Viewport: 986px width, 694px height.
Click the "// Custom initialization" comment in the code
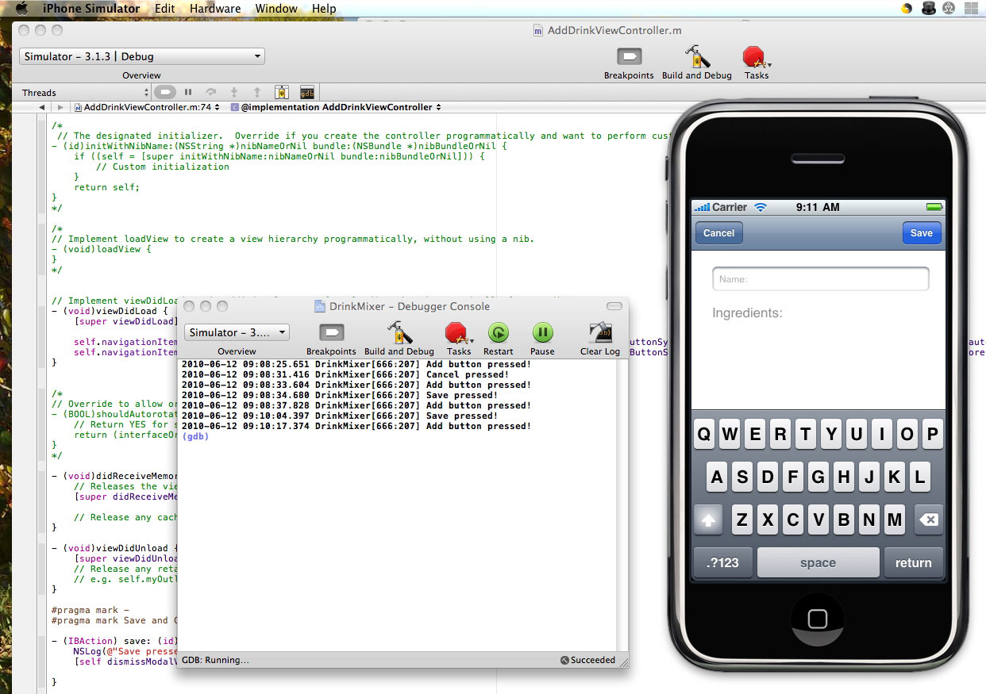[163, 167]
